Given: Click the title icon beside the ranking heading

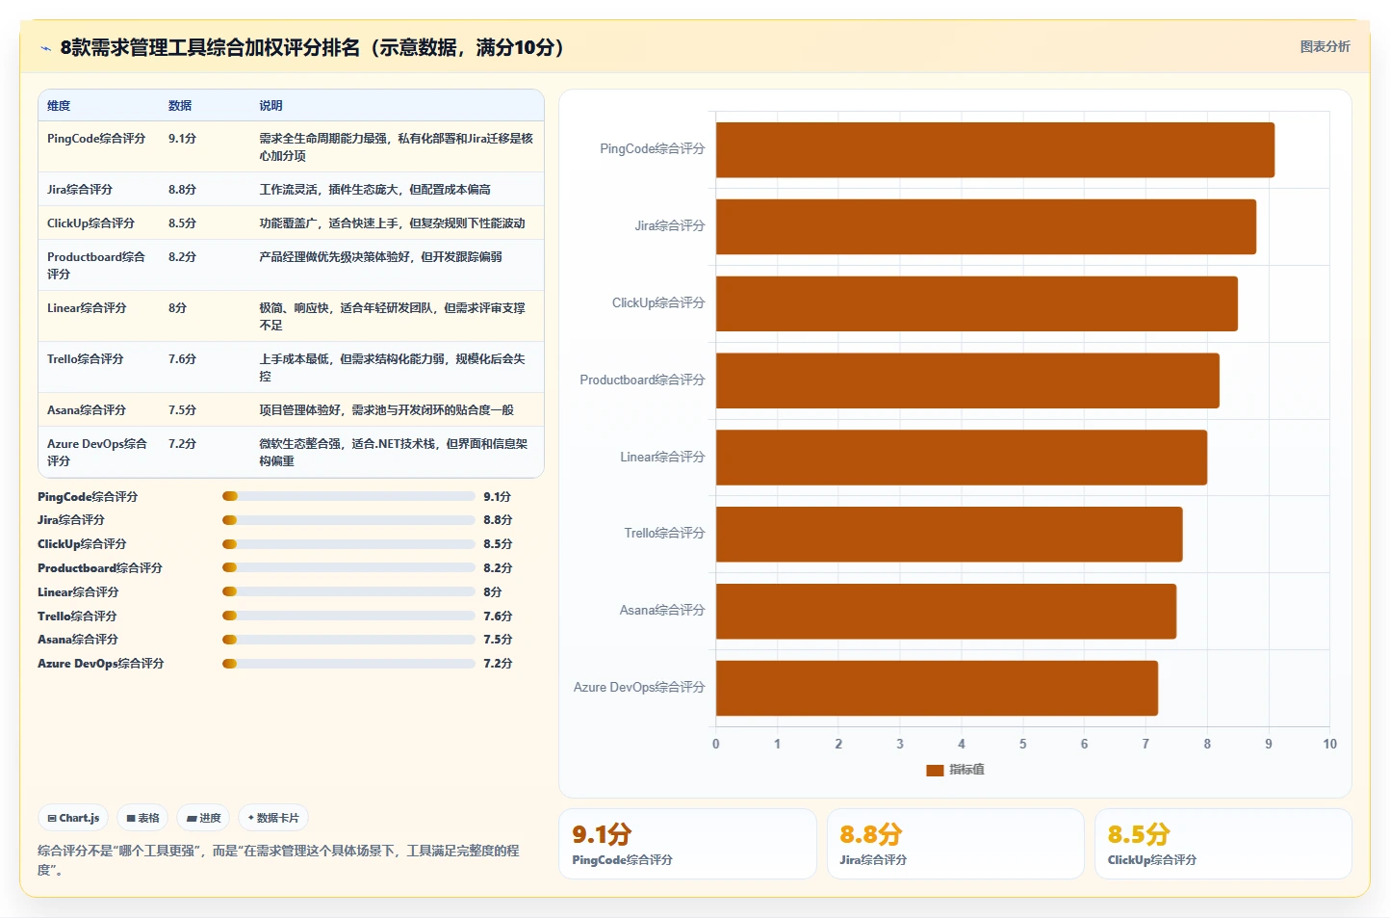Looking at the screenshot, I should click(x=45, y=48).
